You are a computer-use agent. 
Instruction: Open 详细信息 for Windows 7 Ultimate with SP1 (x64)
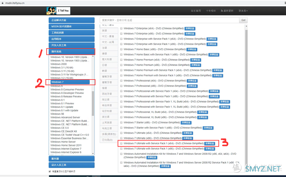point(209,143)
